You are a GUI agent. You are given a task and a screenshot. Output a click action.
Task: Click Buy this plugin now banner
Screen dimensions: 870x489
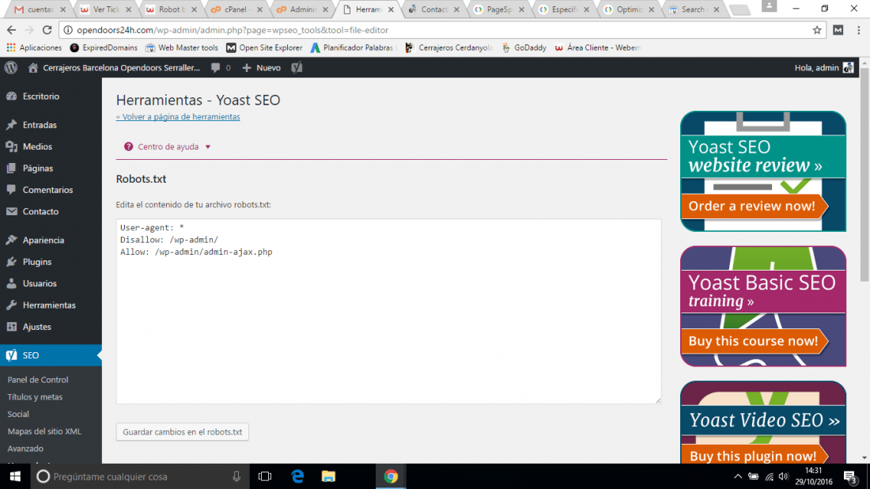click(x=754, y=456)
